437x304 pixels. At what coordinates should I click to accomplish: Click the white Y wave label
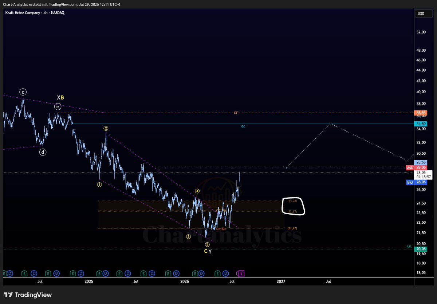(x=210, y=251)
